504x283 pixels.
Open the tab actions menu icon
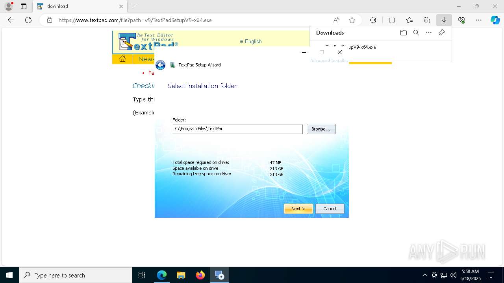coord(24,6)
